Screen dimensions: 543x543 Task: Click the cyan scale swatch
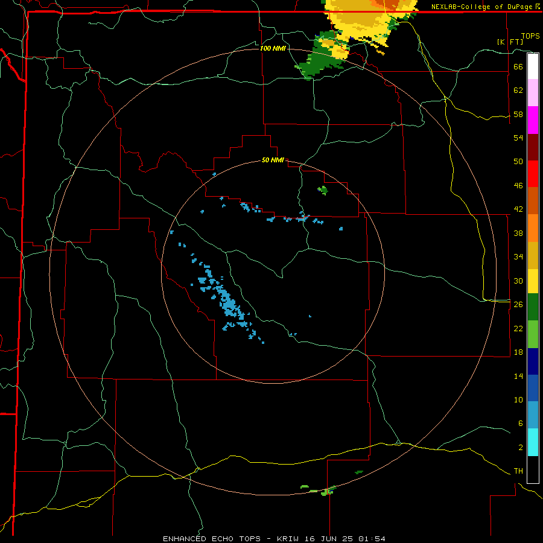click(533, 442)
